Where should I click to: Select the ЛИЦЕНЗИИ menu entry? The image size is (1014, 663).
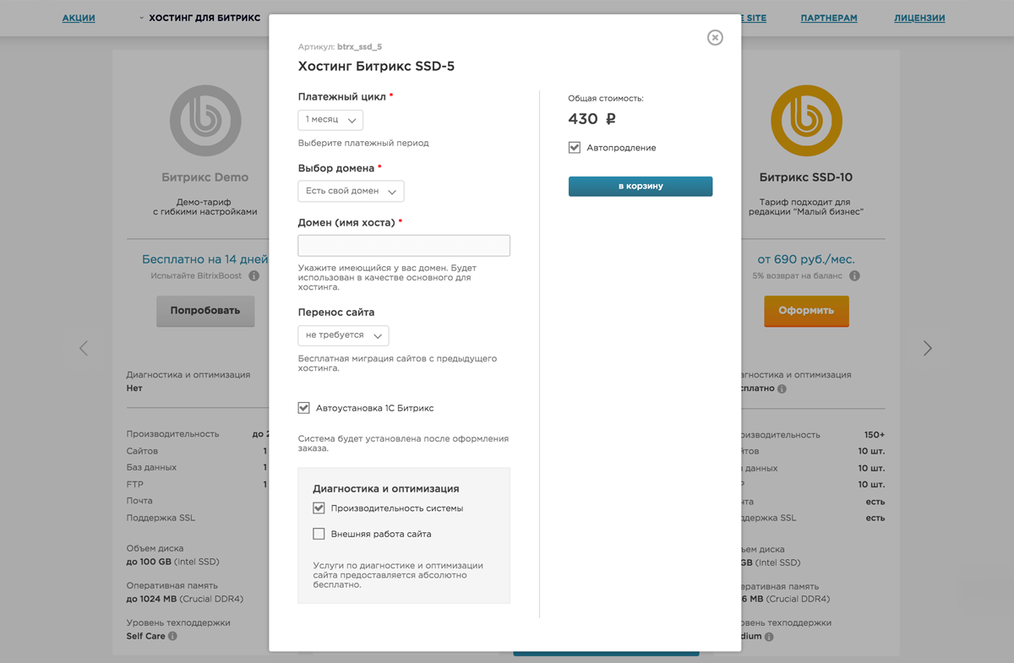[919, 17]
